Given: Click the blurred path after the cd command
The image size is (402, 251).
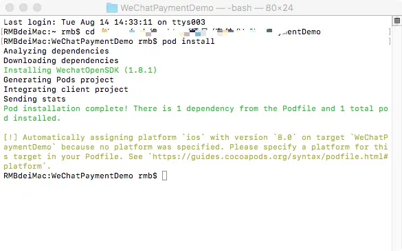Looking at the screenshot, I should pos(211,32).
